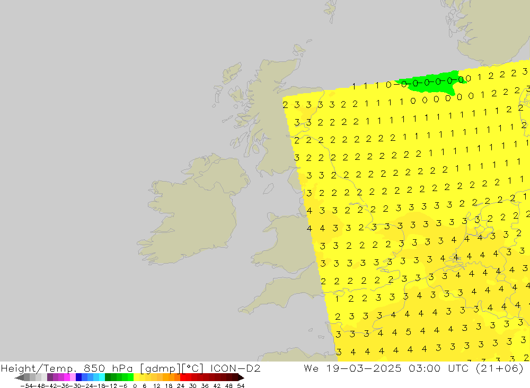Click the 'We' weekday label
This screenshot has height=388, width=530.
point(311,368)
